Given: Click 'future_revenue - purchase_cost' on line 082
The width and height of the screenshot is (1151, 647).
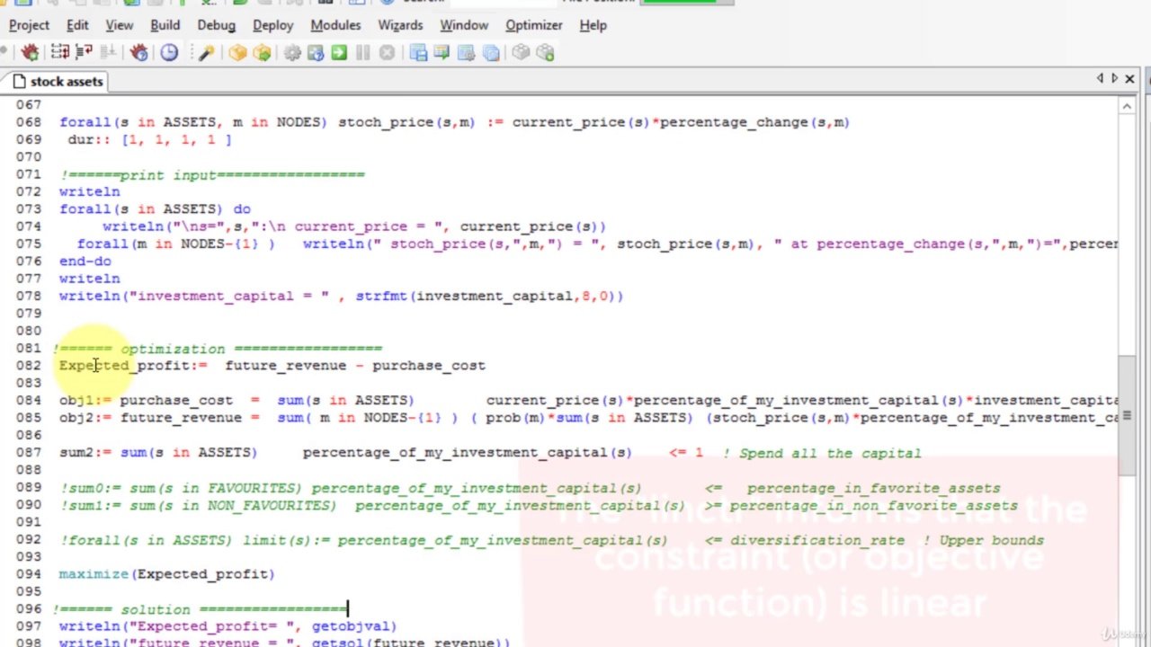Looking at the screenshot, I should click(x=354, y=366).
